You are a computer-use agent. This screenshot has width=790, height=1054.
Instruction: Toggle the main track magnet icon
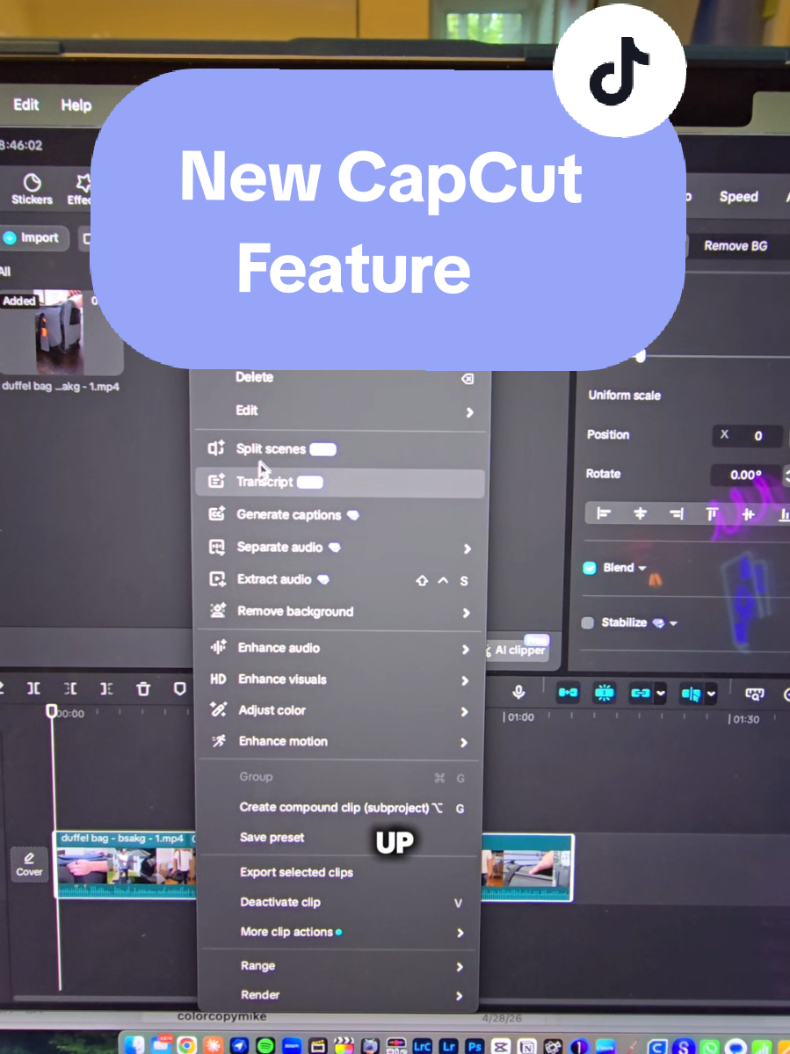[568, 693]
